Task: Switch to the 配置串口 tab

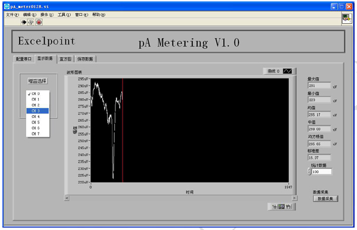Action: 23,59
